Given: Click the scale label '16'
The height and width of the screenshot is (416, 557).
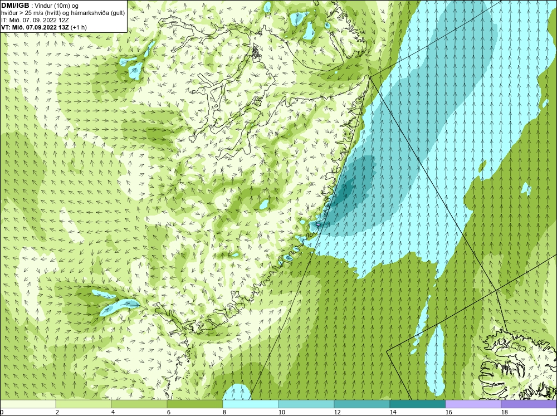Looking at the screenshot, I should pos(448,412).
